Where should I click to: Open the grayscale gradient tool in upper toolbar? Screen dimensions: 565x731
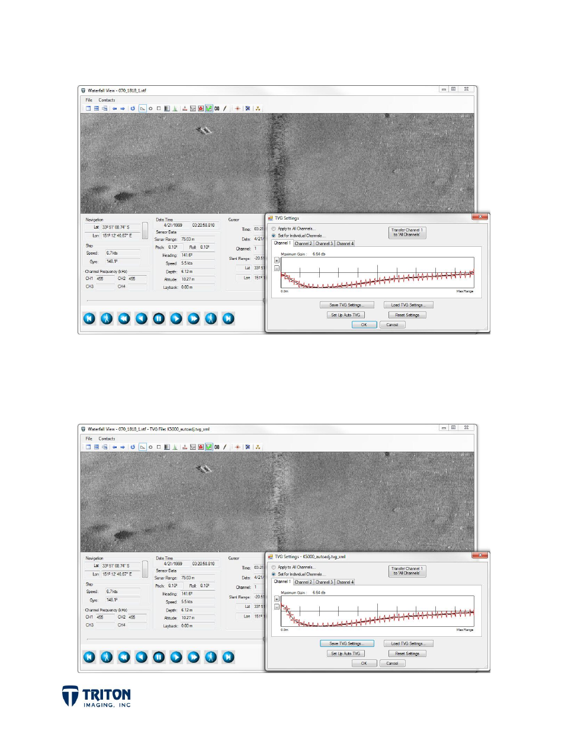point(167,108)
